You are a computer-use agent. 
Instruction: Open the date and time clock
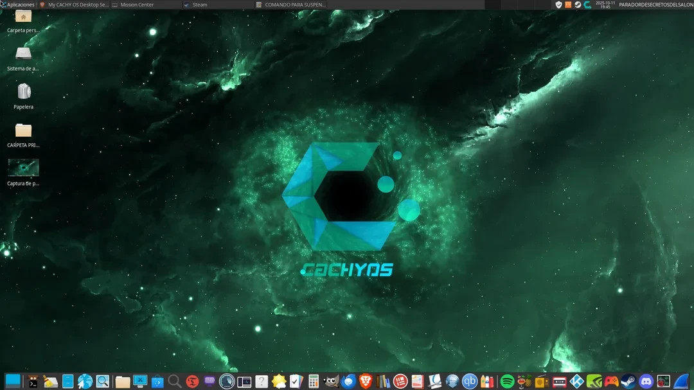(605, 4)
